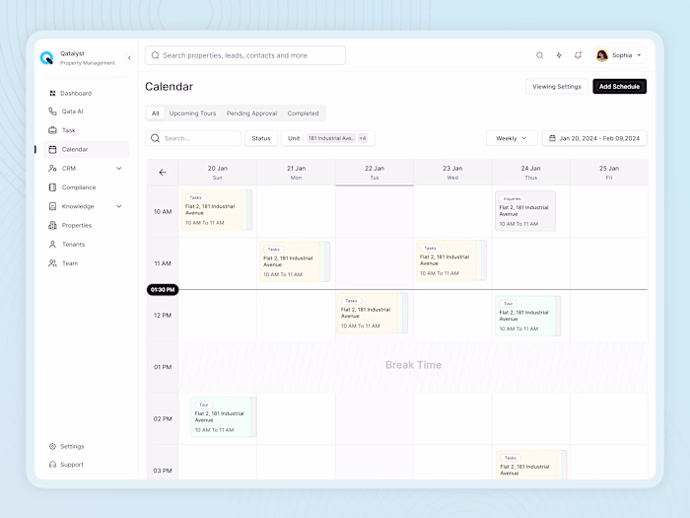Open Thursday 03 PM Tasks event card

click(x=531, y=465)
